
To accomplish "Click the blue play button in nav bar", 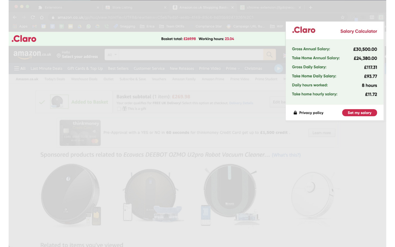I will point(278,69).
